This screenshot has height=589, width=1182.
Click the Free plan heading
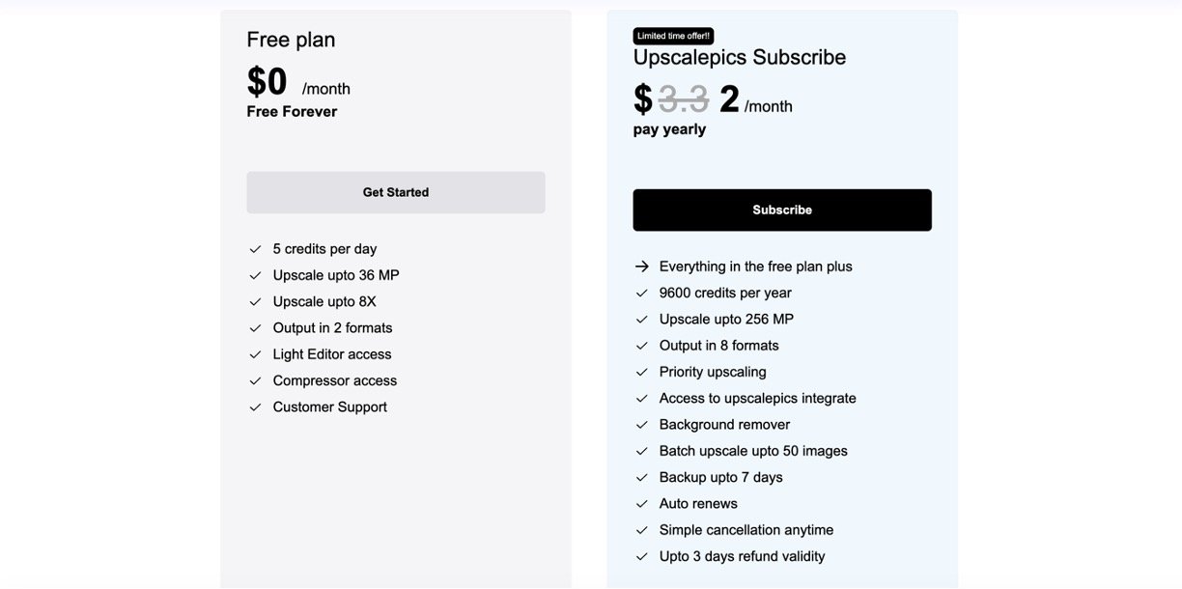(x=291, y=40)
